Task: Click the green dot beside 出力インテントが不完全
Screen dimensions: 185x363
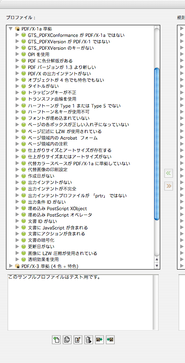Action: [x=23, y=189]
